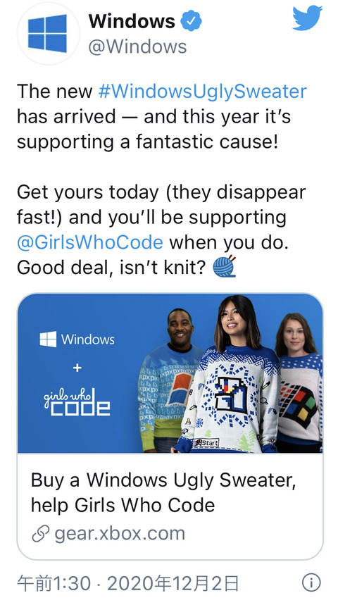Click the Start label on center sweater
338x605 pixels.
[206, 442]
